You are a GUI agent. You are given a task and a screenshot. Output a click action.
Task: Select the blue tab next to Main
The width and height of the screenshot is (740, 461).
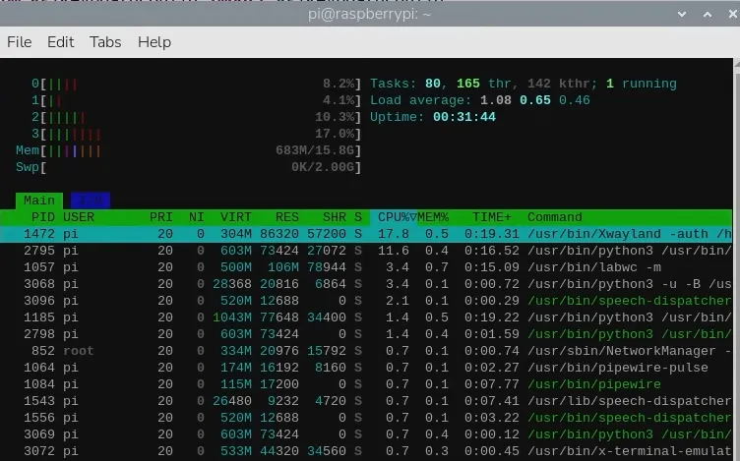pyautogui.click(x=91, y=201)
